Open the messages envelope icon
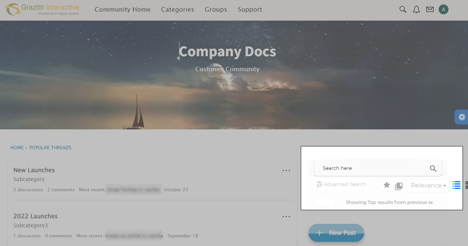Viewport: 468px width, 246px height. [x=430, y=9]
